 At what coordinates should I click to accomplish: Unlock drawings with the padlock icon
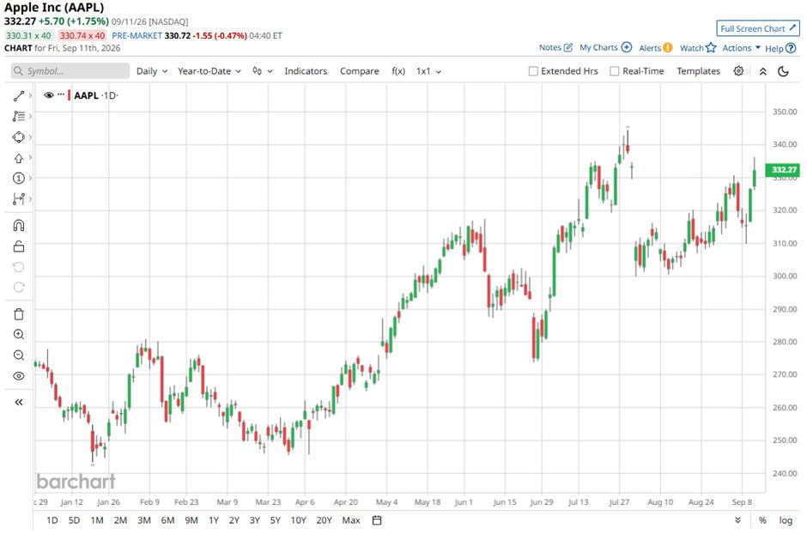point(19,246)
